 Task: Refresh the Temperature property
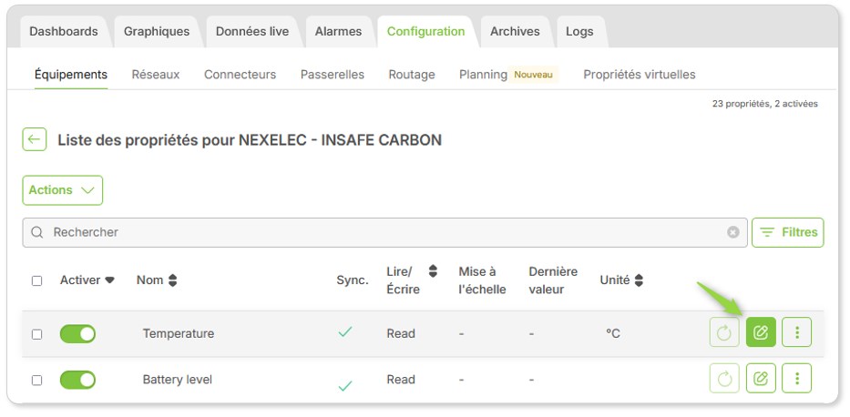(724, 332)
